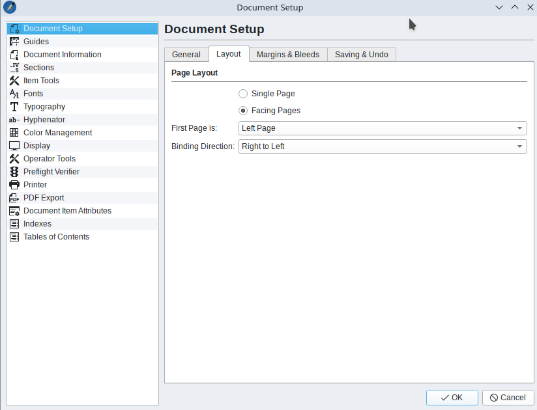Click the Scribus app icon in title bar
This screenshot has height=410, width=537.
[10, 7]
